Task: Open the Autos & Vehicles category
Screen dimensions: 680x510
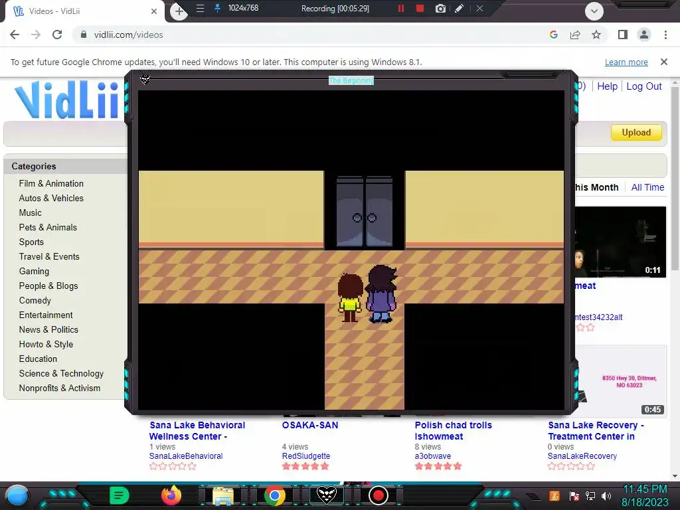Action: point(51,198)
